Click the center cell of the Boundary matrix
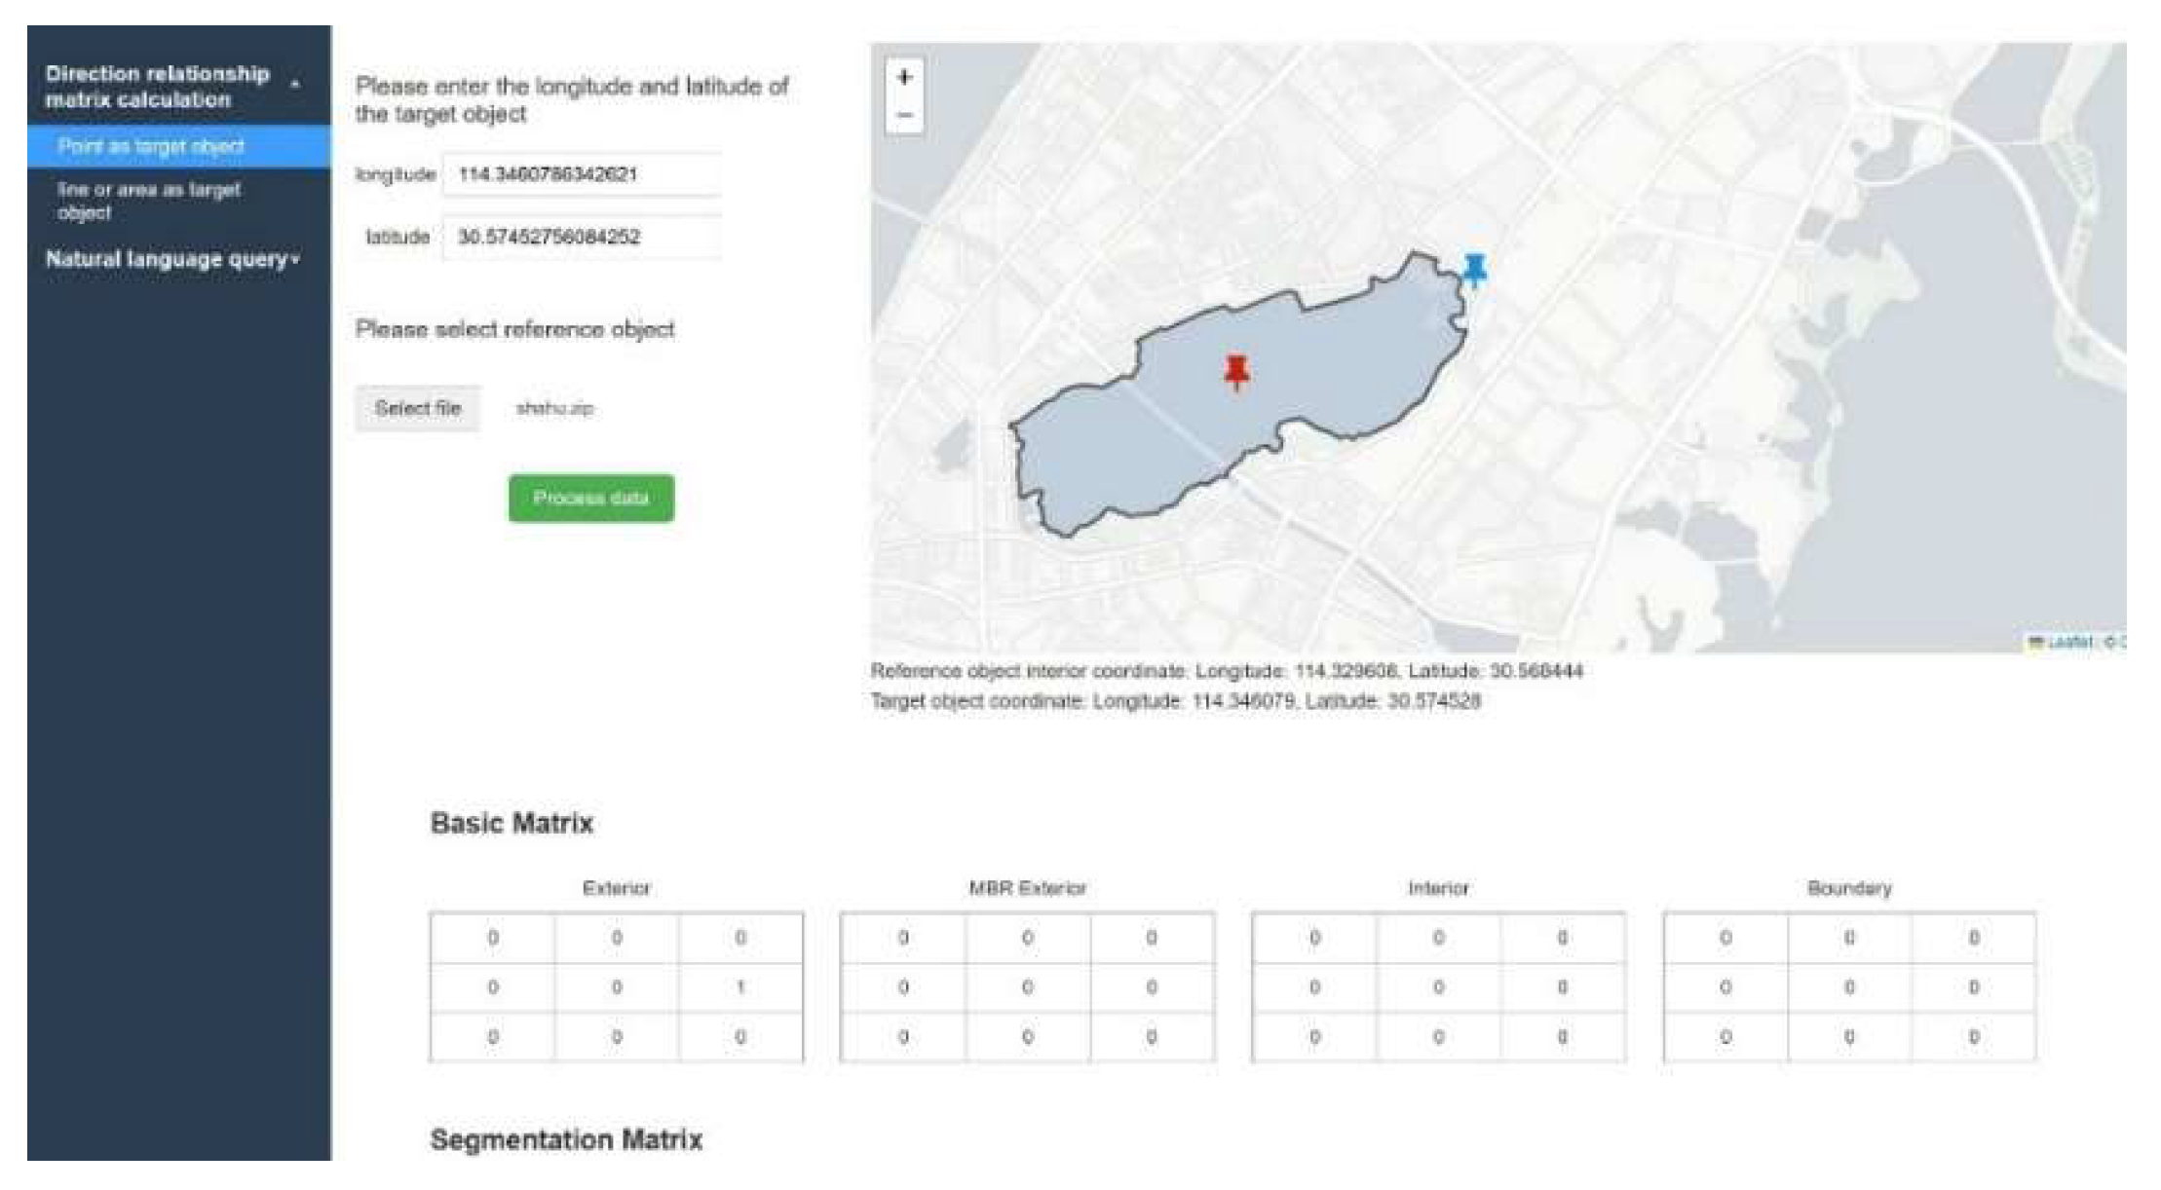 tap(1849, 987)
